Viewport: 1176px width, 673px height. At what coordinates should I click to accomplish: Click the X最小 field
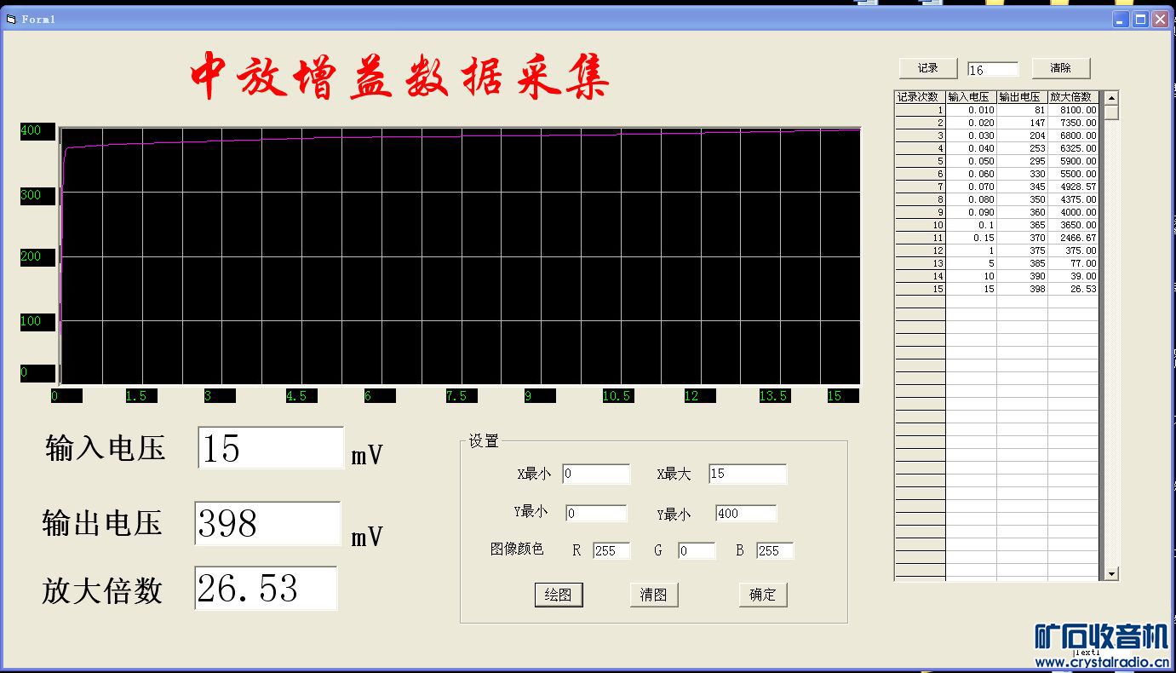pos(596,474)
